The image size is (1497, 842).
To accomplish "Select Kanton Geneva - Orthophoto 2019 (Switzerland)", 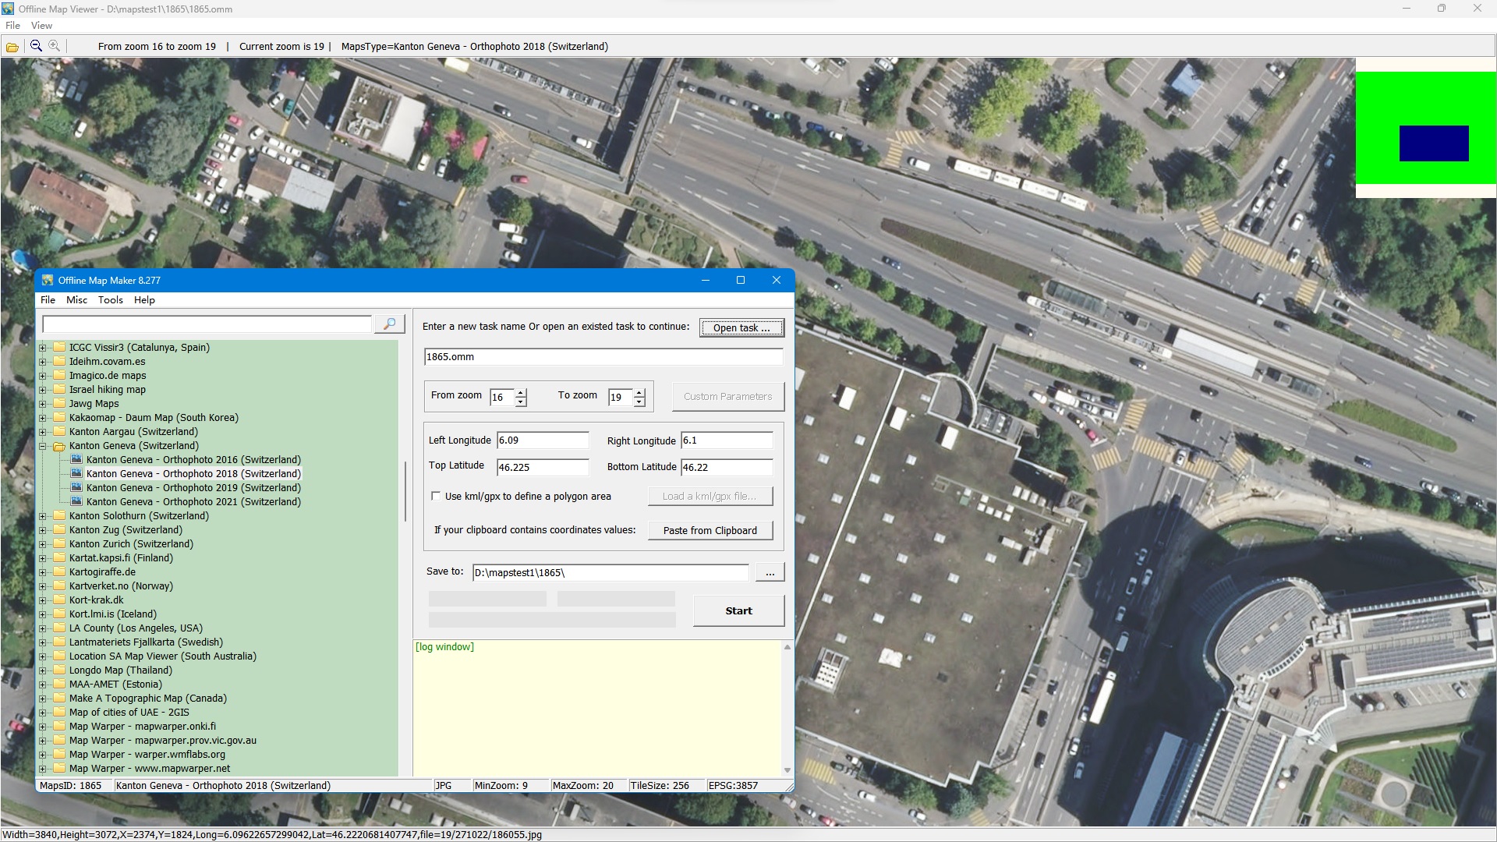I will pyautogui.click(x=193, y=488).
